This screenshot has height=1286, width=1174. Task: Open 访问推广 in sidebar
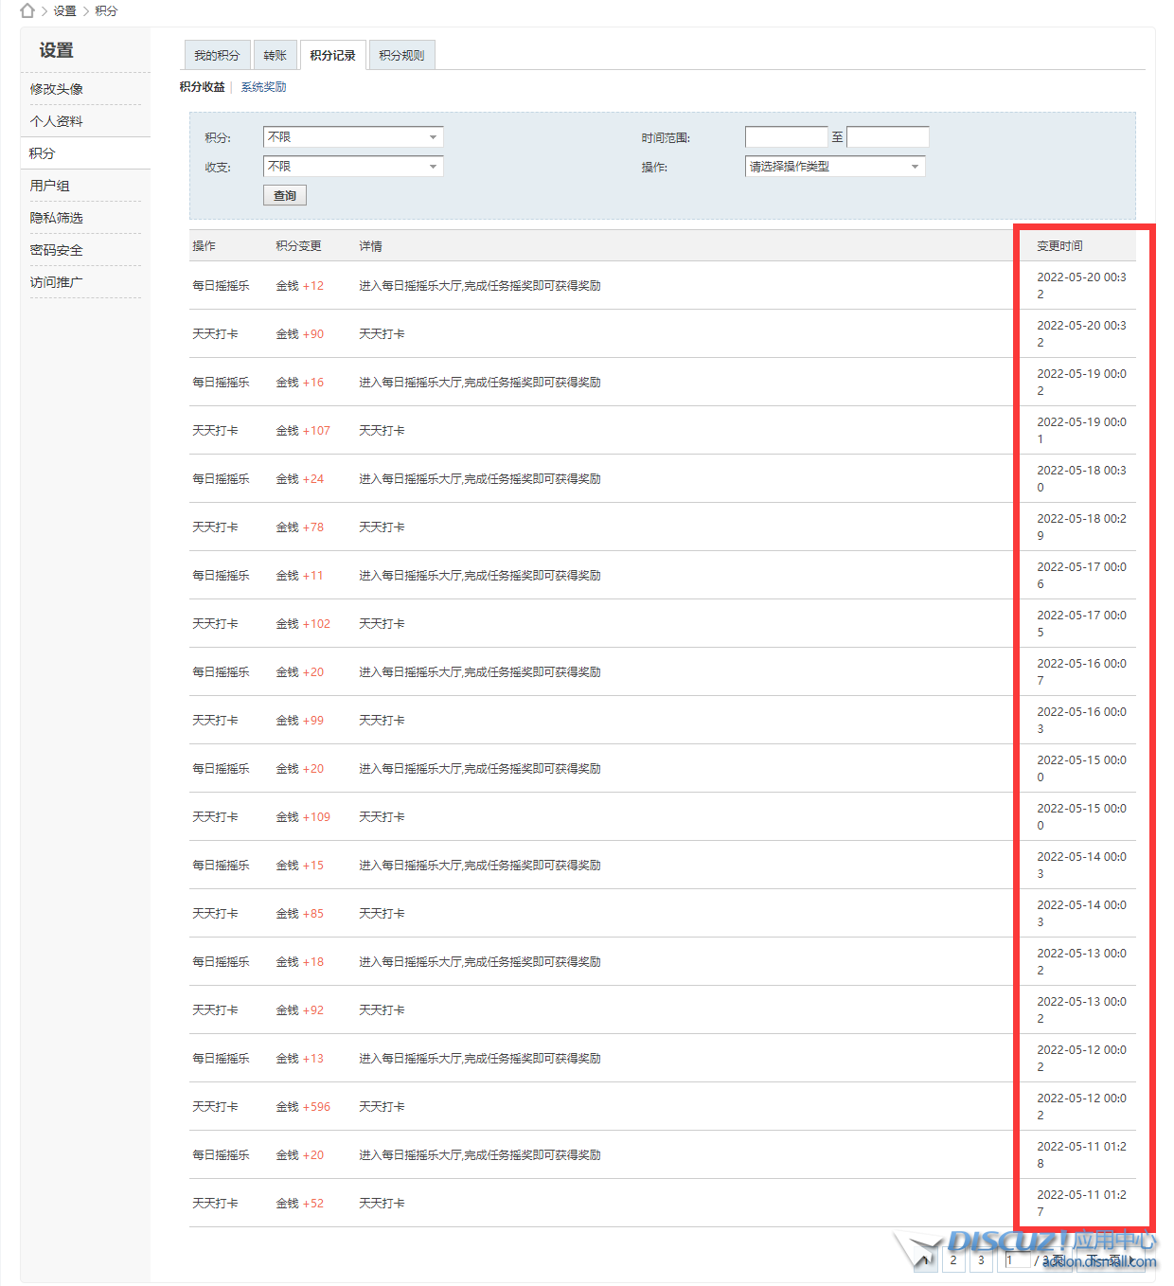tap(57, 282)
